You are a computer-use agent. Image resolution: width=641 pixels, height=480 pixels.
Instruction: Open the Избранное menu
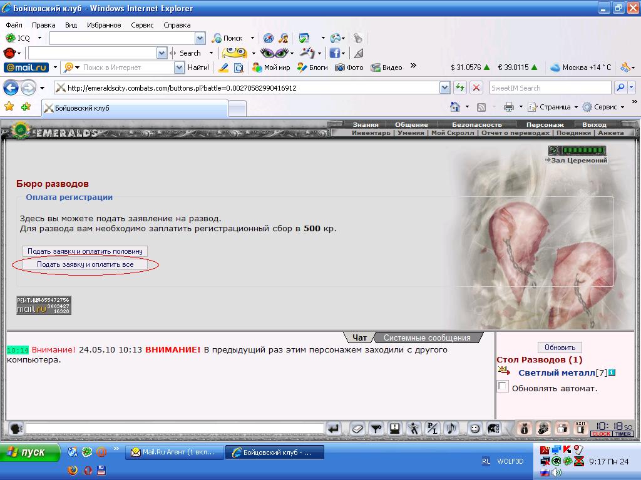(x=104, y=25)
